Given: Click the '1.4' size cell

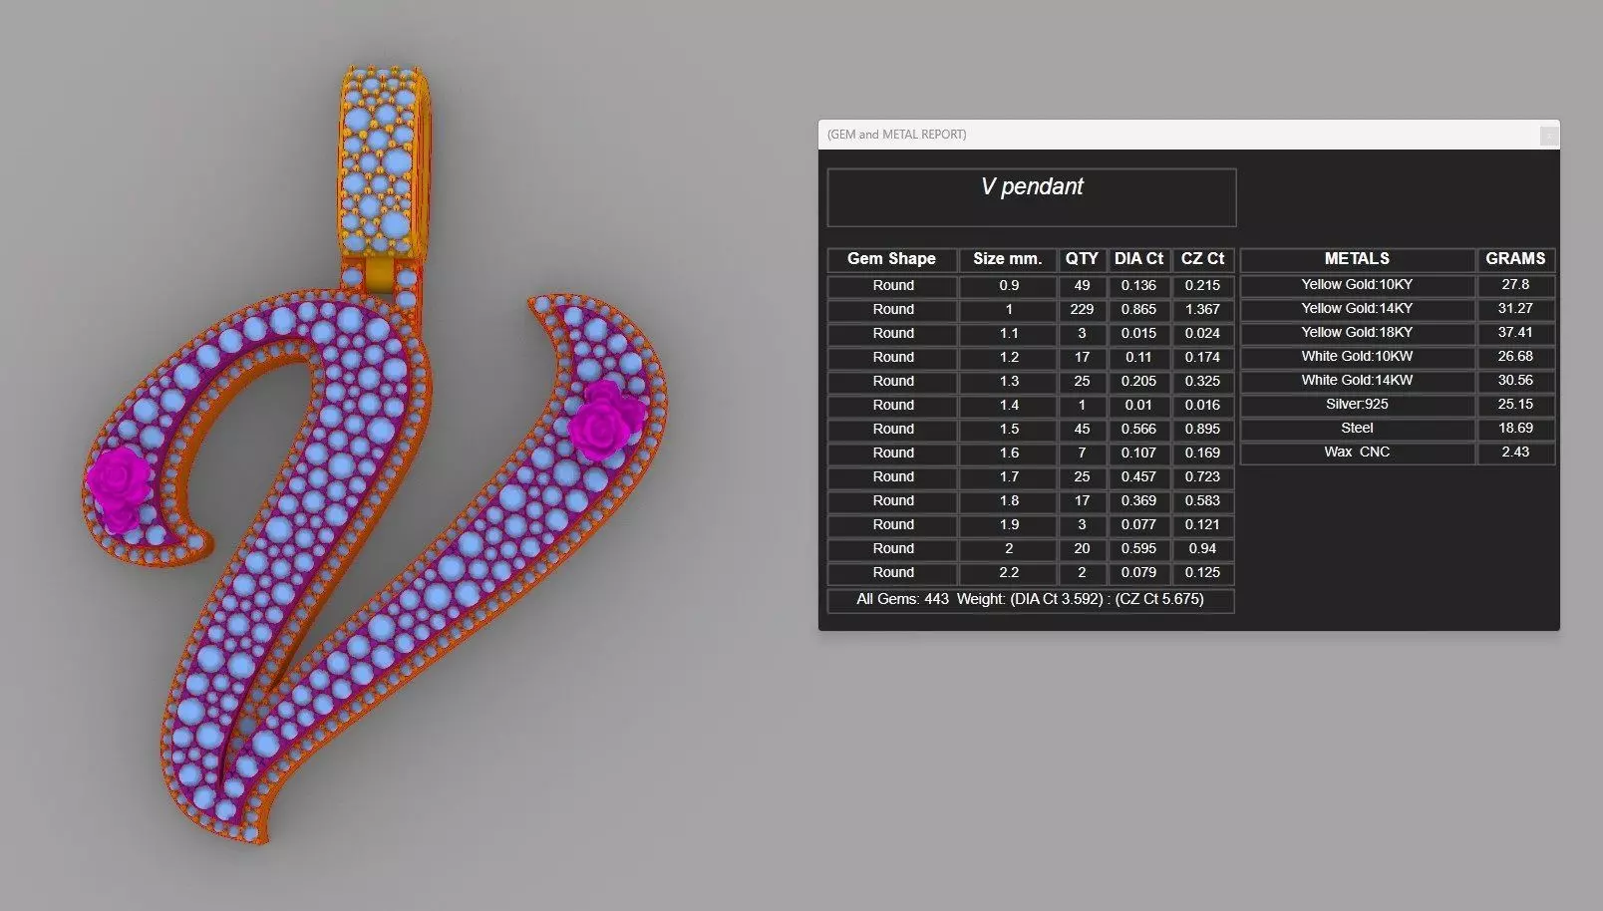Looking at the screenshot, I should pos(1008,406).
